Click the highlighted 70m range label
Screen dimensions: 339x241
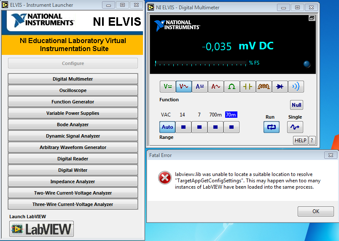coord(231,115)
